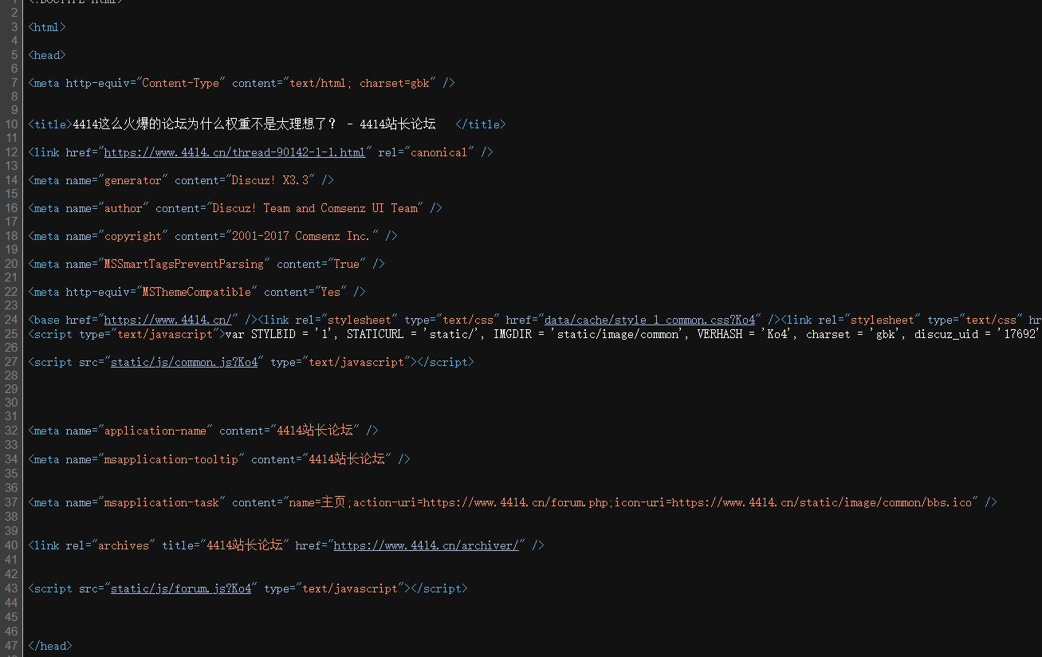Click the "copyright" meta name
This screenshot has height=657, width=1042.
tap(132, 236)
